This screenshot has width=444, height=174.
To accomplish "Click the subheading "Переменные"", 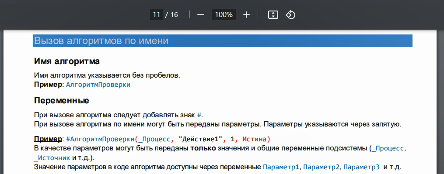I will pos(61,100).
